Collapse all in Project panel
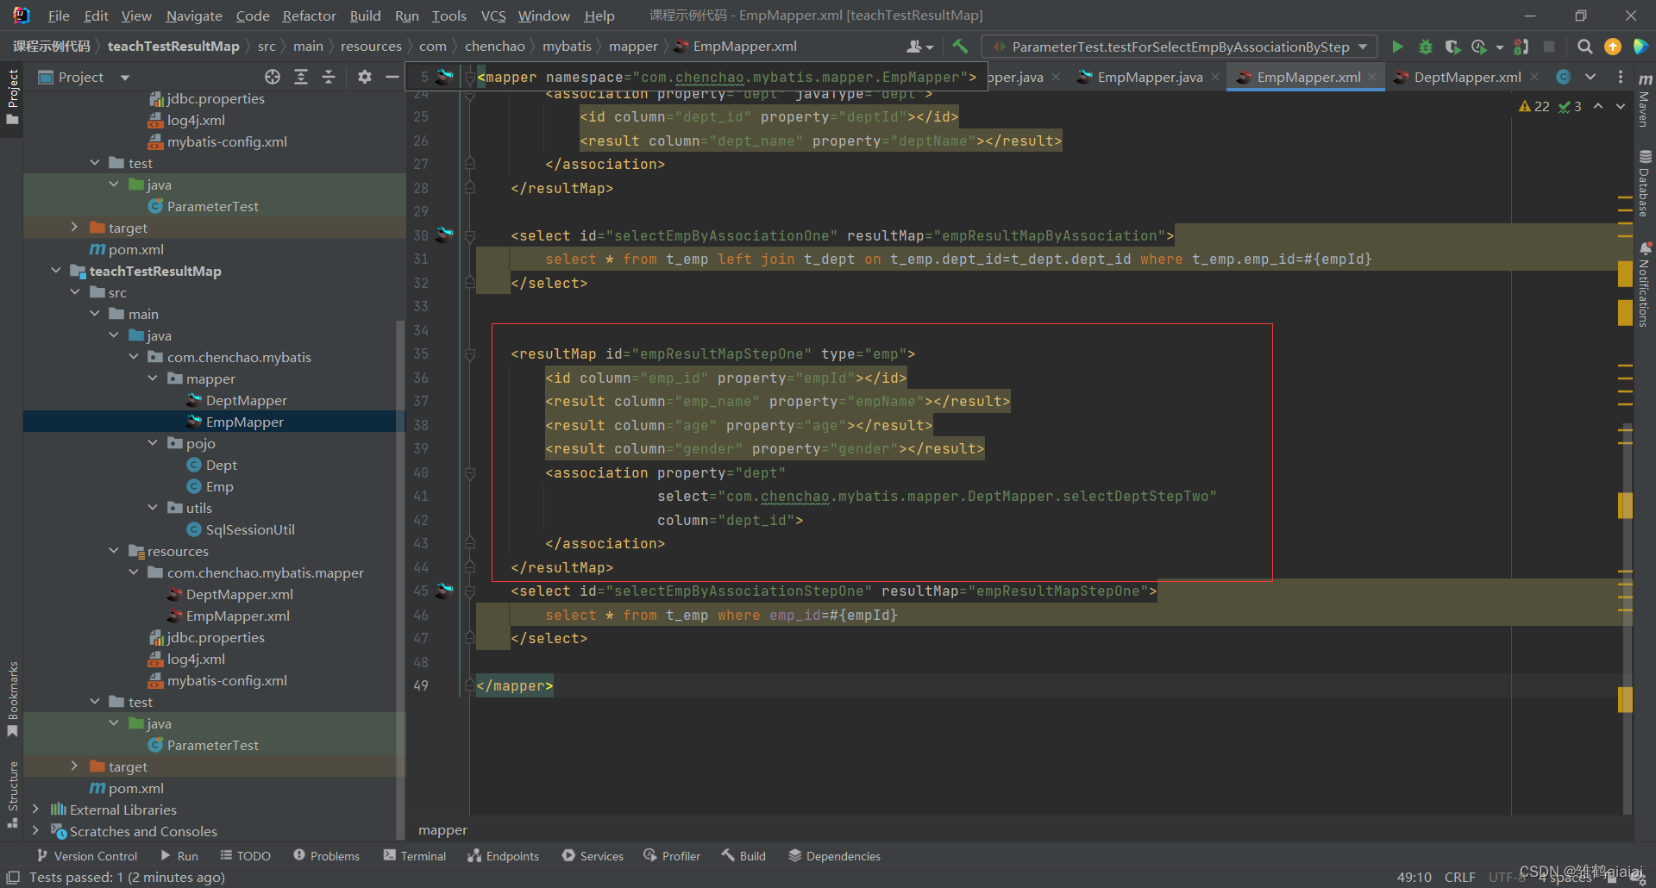Screen dimensions: 1656x888 [x=329, y=78]
